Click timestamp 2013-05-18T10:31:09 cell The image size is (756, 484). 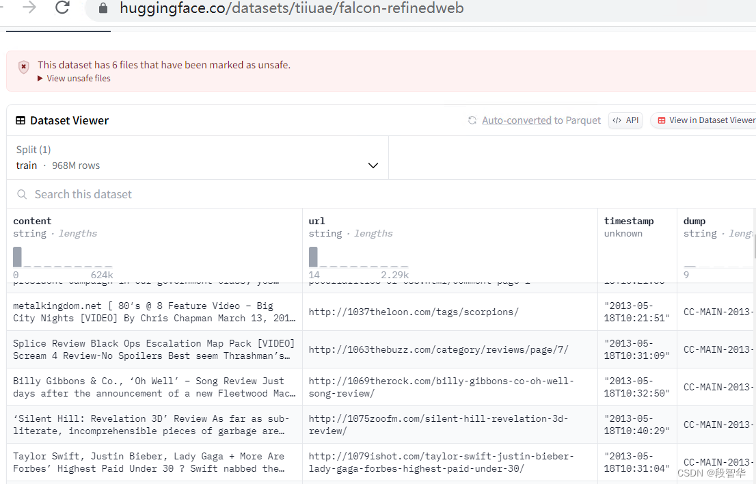(637, 349)
